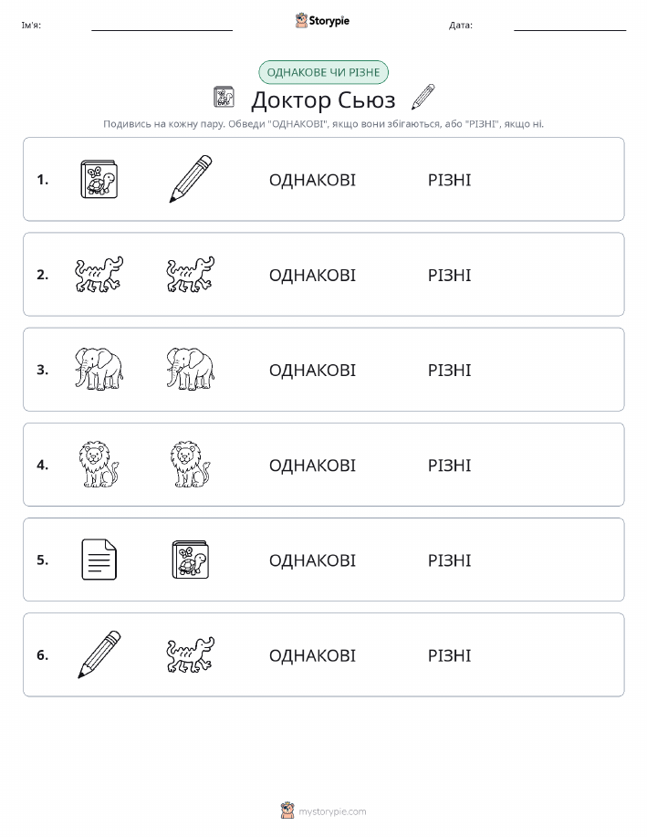Image resolution: width=647 pixels, height=837 pixels.
Task: Click the Ім'я name line field
Action: pyautogui.click(x=162, y=26)
